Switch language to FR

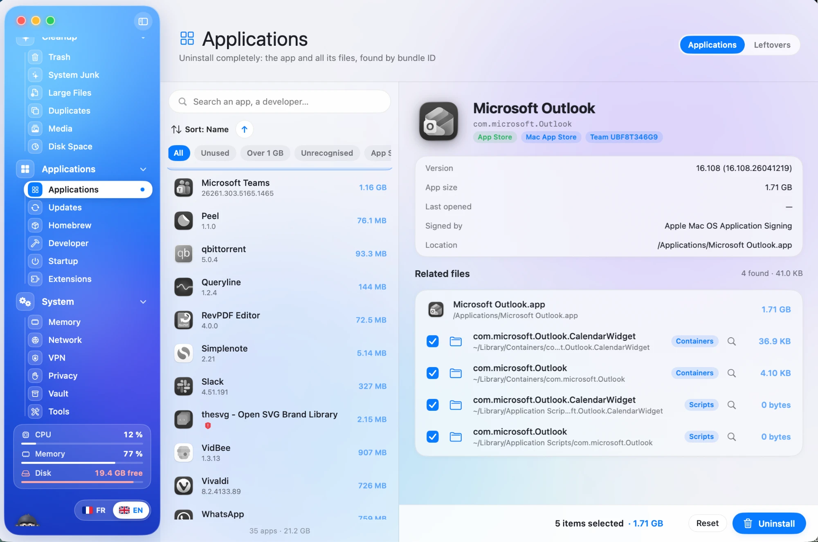pyautogui.click(x=94, y=511)
